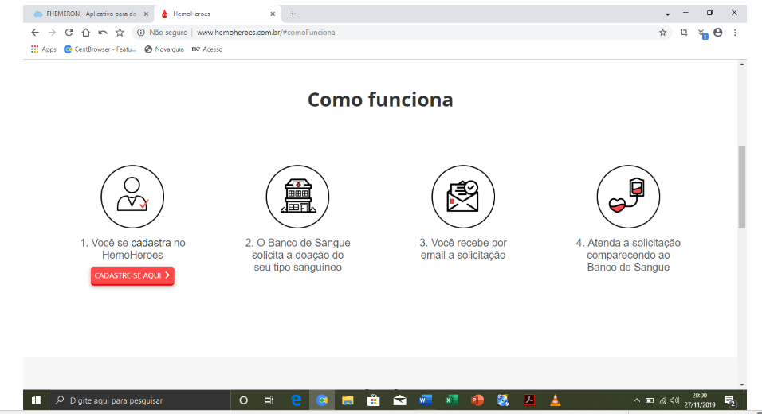Click text '4. Atenda a solicitação'

[628, 243]
